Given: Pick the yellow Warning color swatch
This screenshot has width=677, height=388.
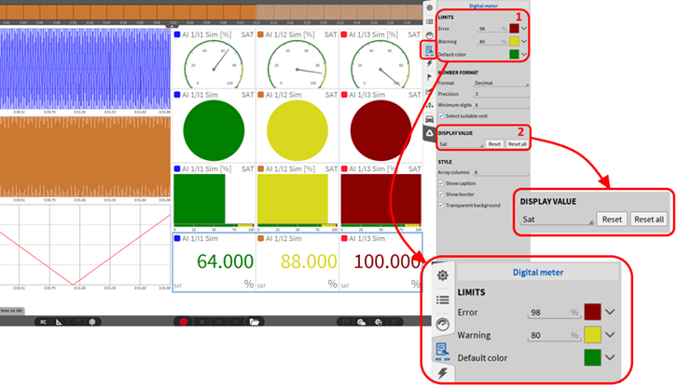Looking at the screenshot, I should (514, 42).
